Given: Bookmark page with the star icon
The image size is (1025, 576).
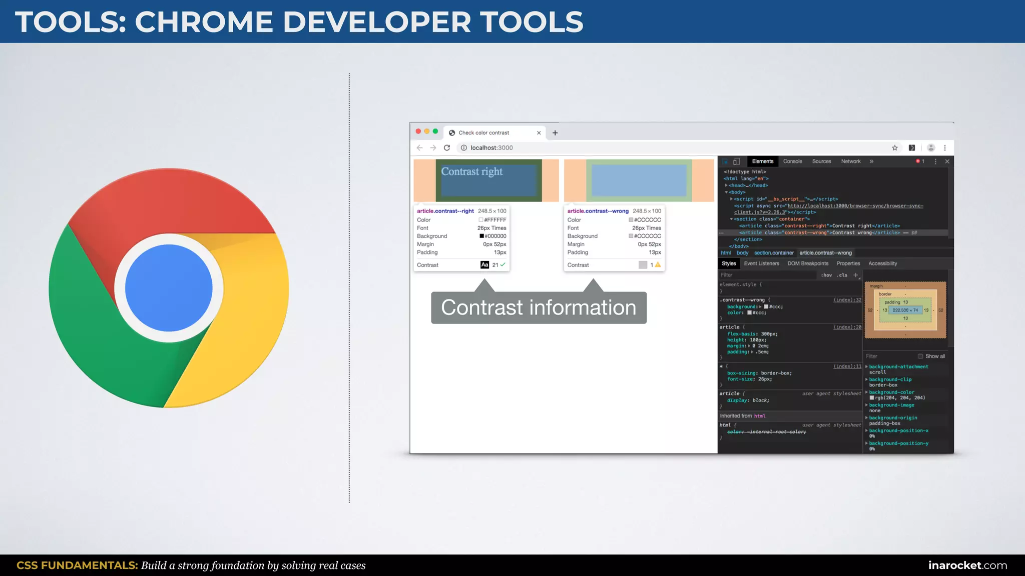Looking at the screenshot, I should pos(895,148).
